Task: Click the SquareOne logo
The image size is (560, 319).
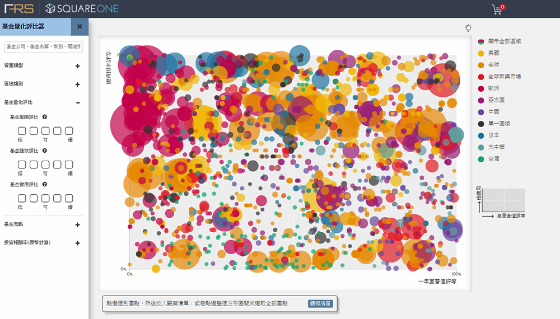Action: [x=82, y=8]
